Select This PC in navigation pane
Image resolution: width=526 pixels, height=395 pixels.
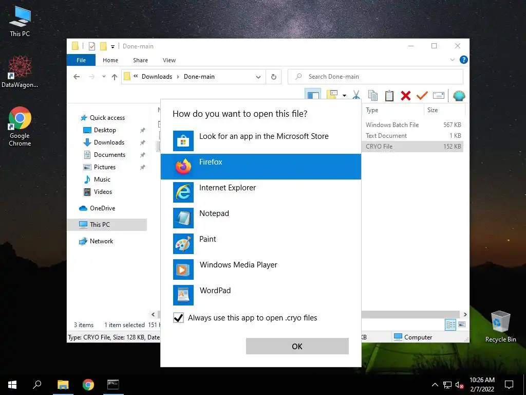tap(107, 225)
